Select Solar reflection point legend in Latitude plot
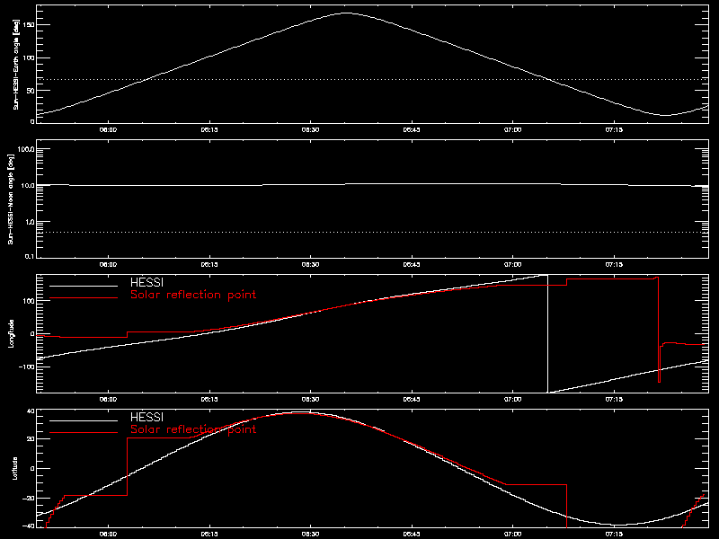The image size is (719, 539). [193, 429]
